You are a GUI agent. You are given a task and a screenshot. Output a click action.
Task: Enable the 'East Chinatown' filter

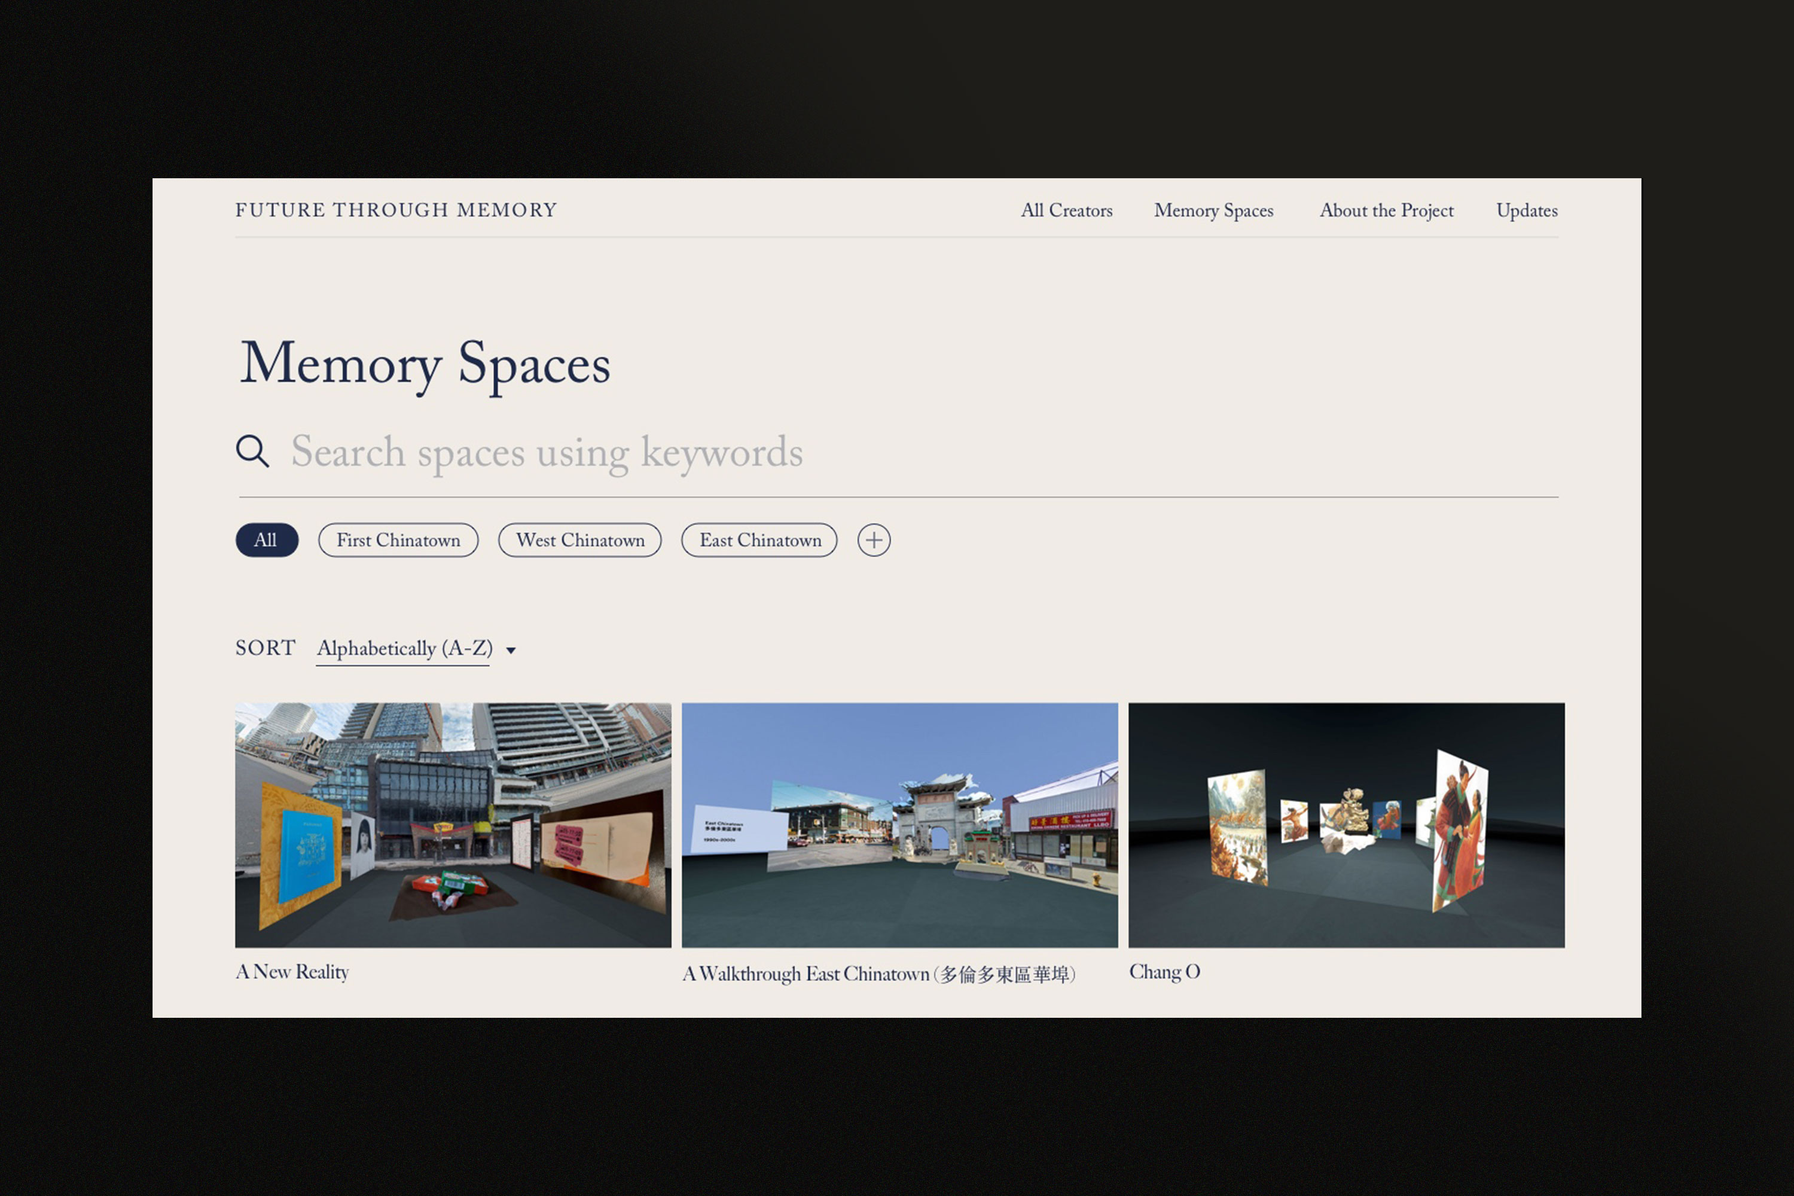[x=759, y=540]
